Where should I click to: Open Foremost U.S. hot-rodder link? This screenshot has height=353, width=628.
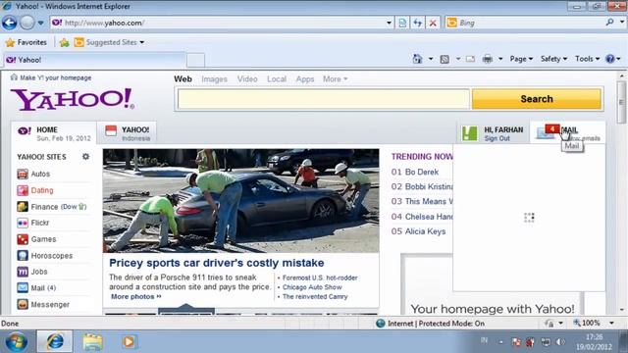click(320, 277)
